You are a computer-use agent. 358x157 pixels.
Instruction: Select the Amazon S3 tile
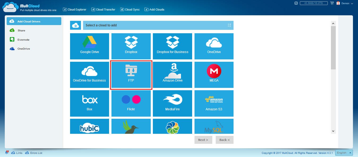click(x=214, y=103)
